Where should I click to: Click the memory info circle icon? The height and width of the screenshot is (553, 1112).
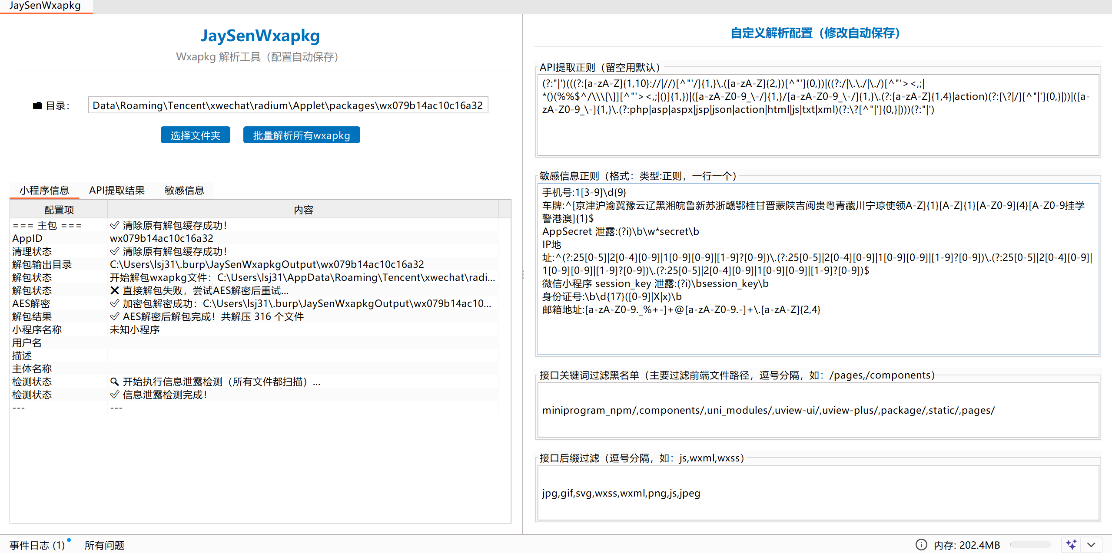tap(921, 544)
